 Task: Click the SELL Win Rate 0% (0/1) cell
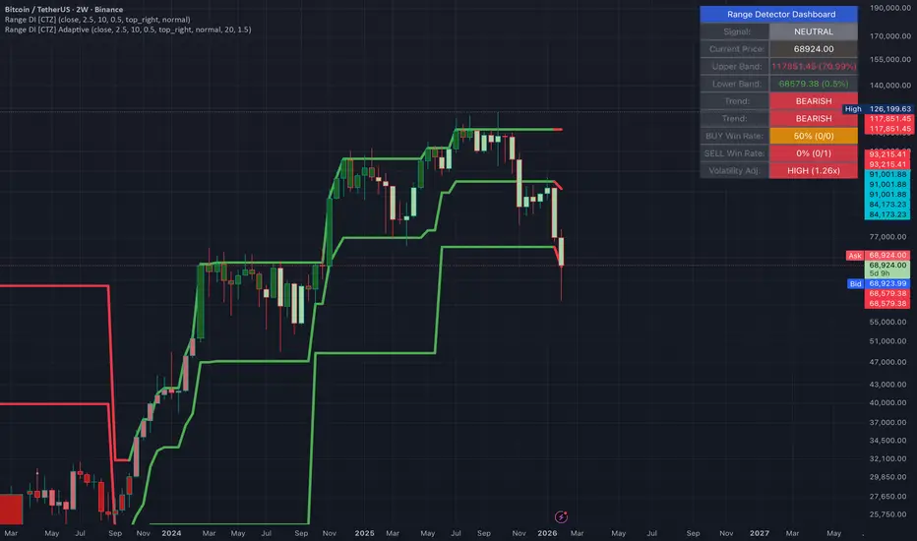814,153
